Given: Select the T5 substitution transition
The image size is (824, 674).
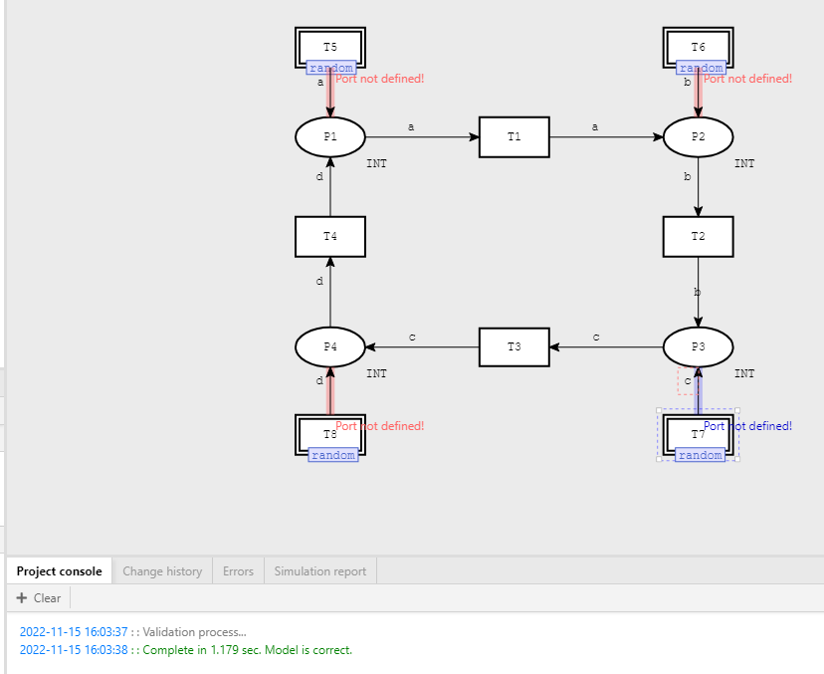Looking at the screenshot, I should click(329, 46).
